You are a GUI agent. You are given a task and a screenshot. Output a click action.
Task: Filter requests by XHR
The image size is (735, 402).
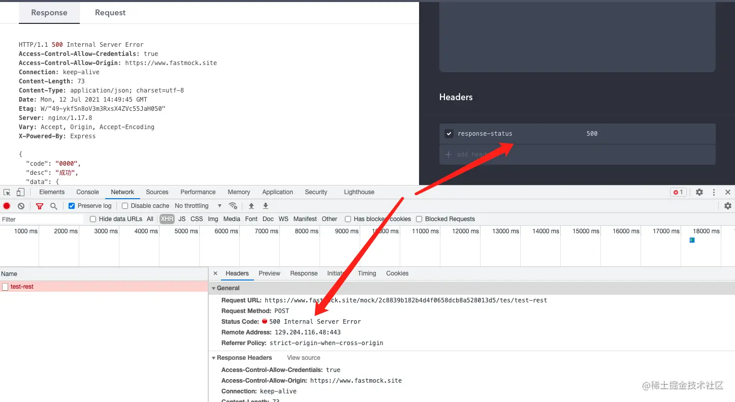(167, 219)
